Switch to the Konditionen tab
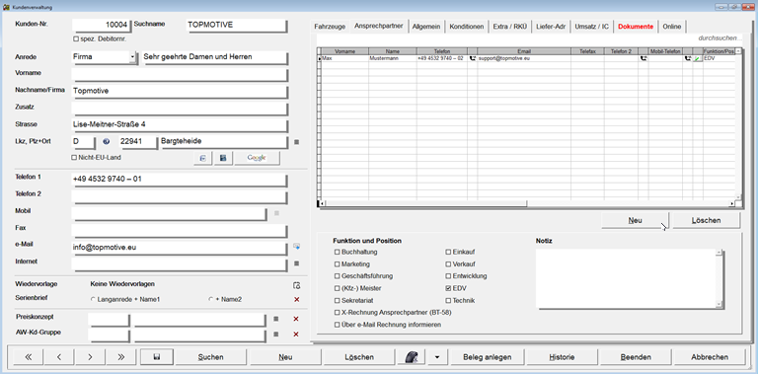The image size is (758, 374). tap(467, 27)
